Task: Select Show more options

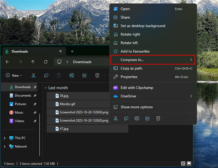Action: click(x=136, y=107)
